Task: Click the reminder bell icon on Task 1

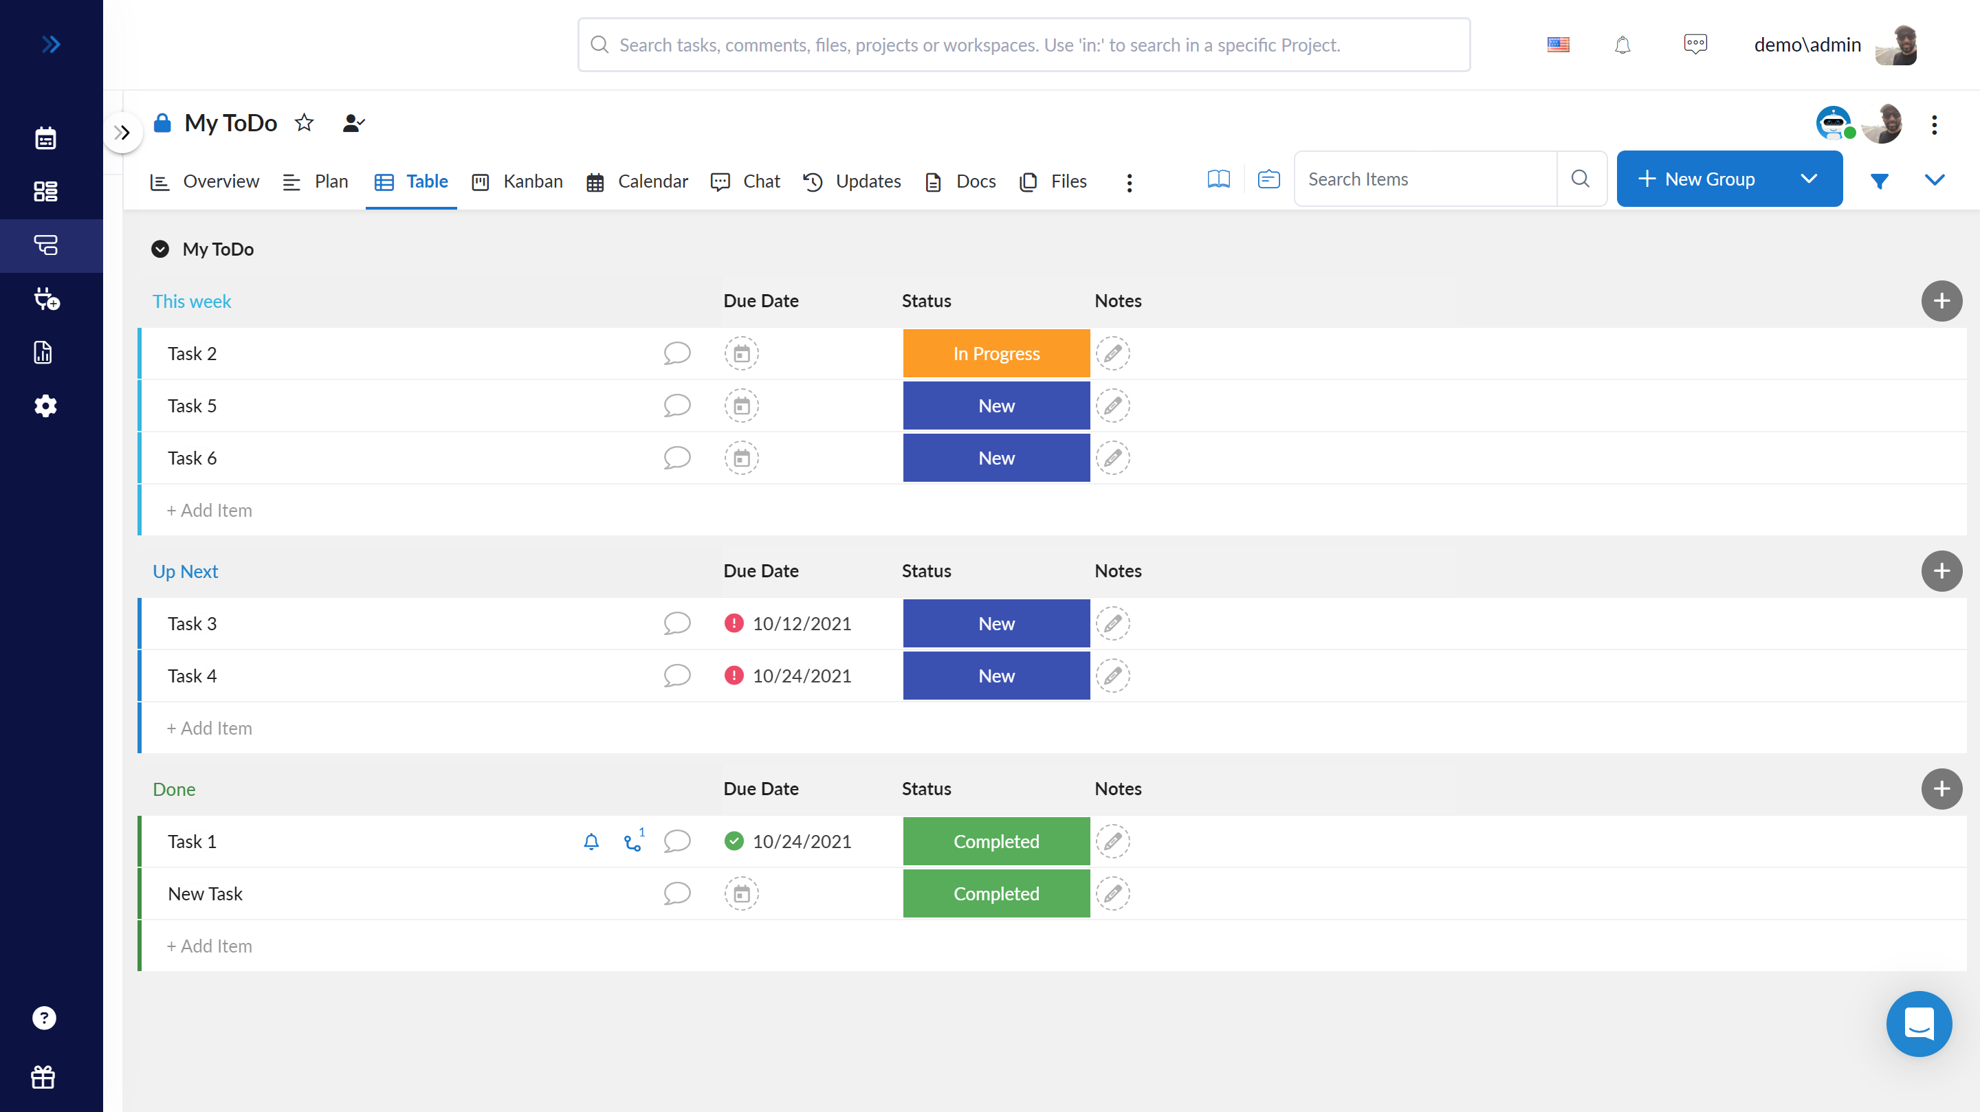Action: point(591,841)
